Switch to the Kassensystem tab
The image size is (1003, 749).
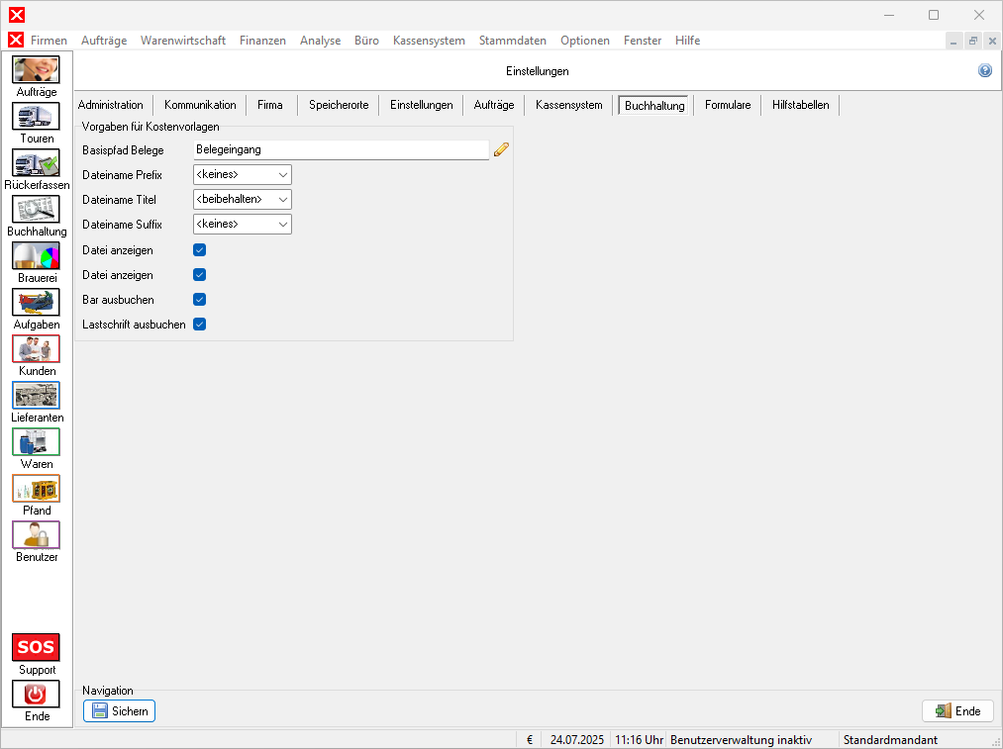568,105
